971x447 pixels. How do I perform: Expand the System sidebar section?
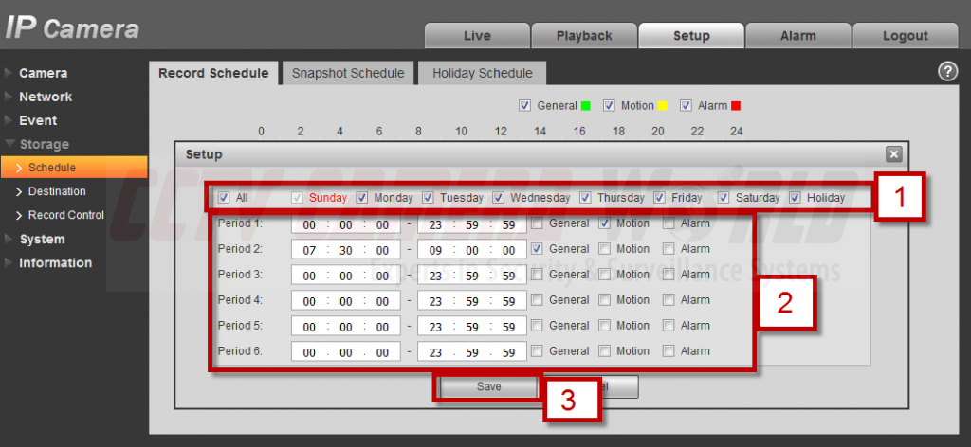pyautogui.click(x=42, y=239)
